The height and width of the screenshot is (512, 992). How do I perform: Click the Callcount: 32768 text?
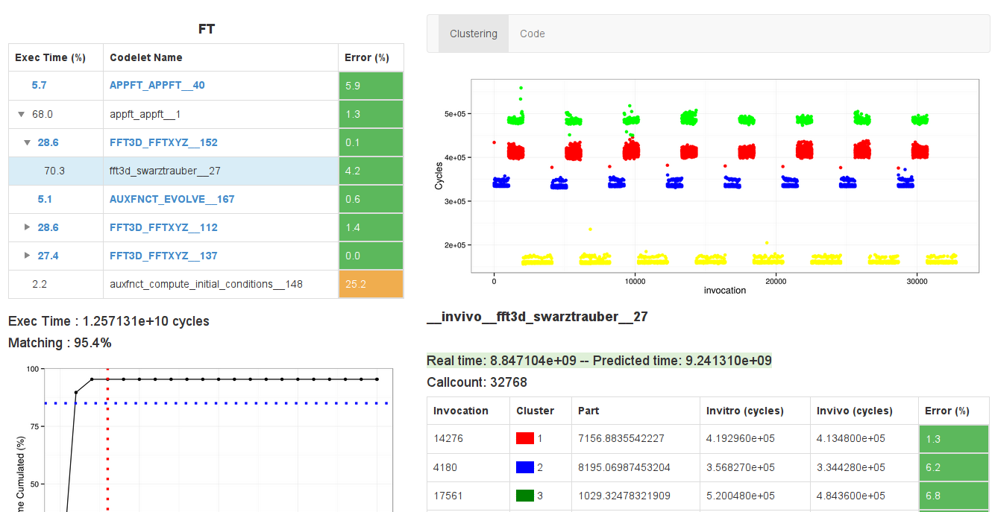pos(478,382)
